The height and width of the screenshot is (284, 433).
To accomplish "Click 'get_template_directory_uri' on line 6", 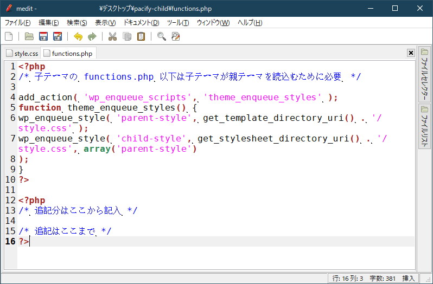I will pos(273,118).
